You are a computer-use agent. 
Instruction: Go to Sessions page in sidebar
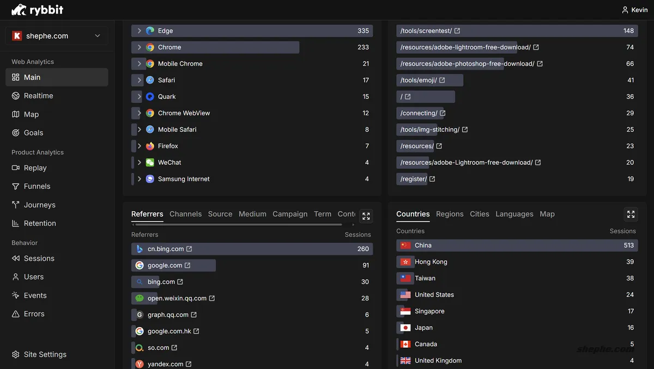39,259
